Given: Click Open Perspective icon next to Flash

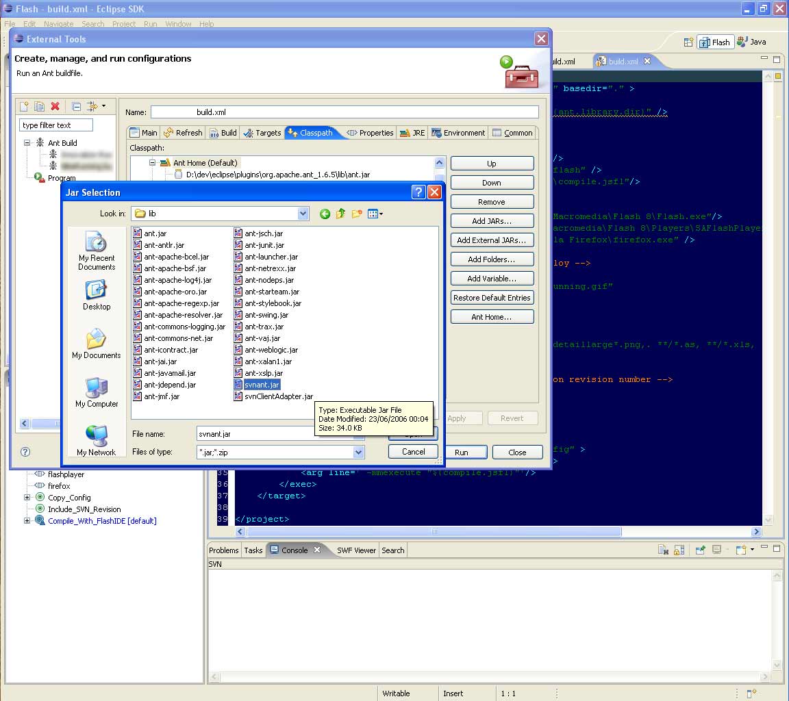Looking at the screenshot, I should pos(688,42).
